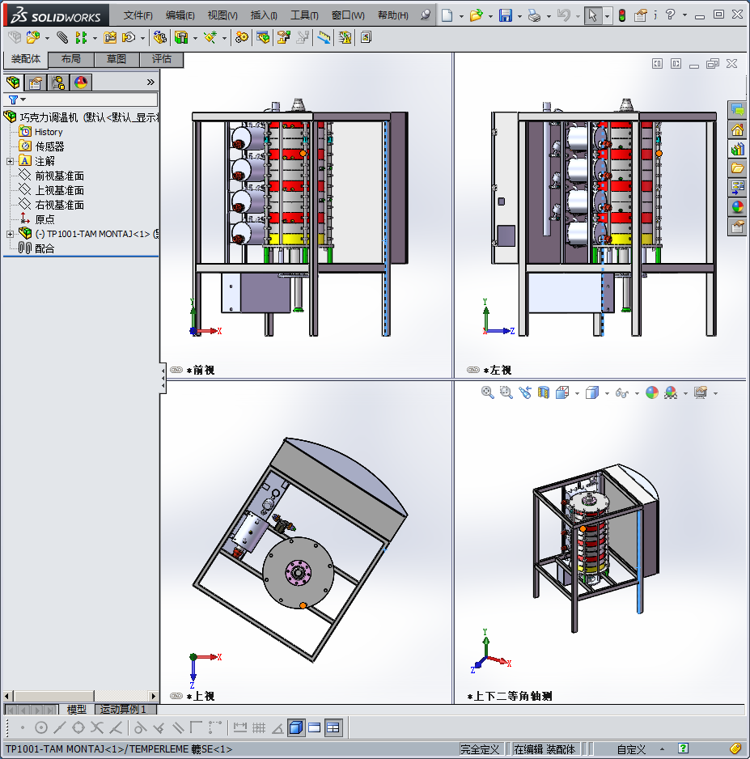Switch to the 评估 tab

pyautogui.click(x=162, y=59)
